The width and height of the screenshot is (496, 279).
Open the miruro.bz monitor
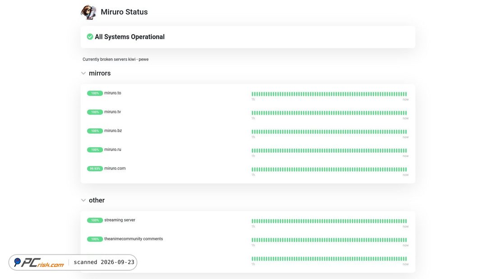tap(113, 131)
